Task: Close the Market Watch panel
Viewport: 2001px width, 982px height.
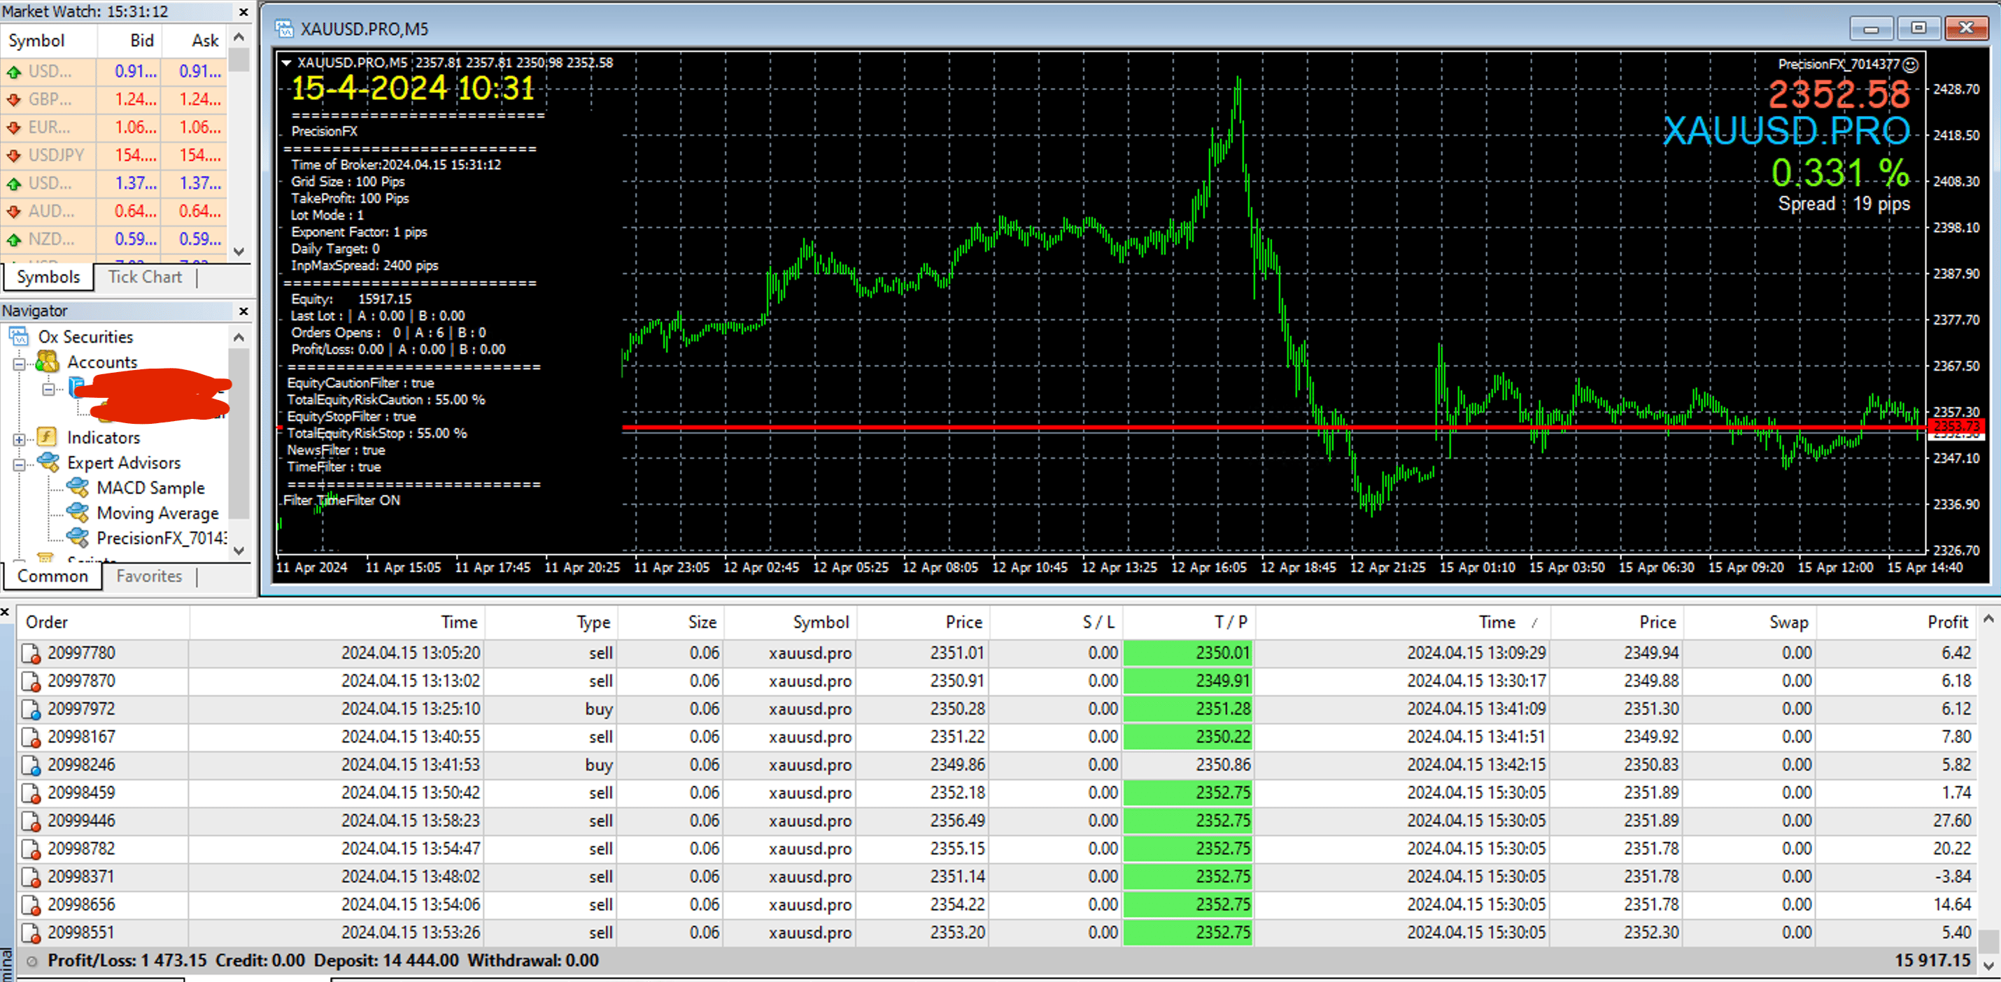Action: 243,12
